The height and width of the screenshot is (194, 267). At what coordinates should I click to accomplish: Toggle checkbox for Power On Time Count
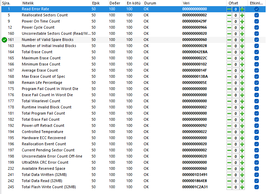click(x=256, y=21)
